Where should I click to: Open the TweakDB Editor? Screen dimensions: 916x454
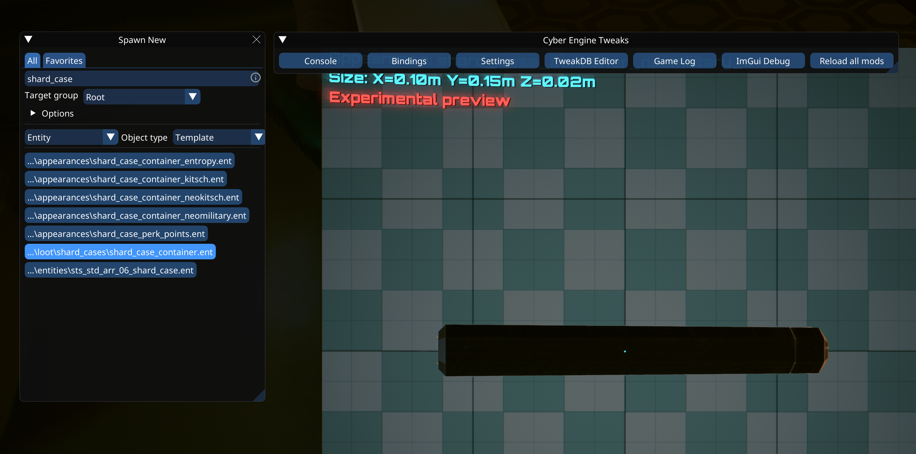pyautogui.click(x=586, y=61)
